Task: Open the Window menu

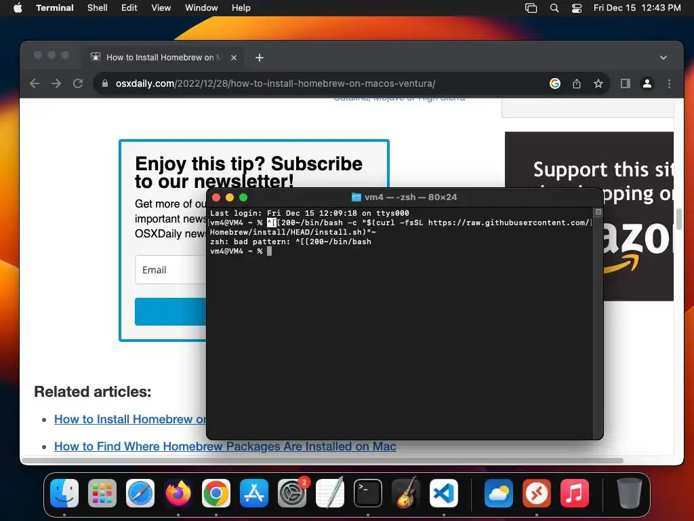Action: [x=201, y=7]
